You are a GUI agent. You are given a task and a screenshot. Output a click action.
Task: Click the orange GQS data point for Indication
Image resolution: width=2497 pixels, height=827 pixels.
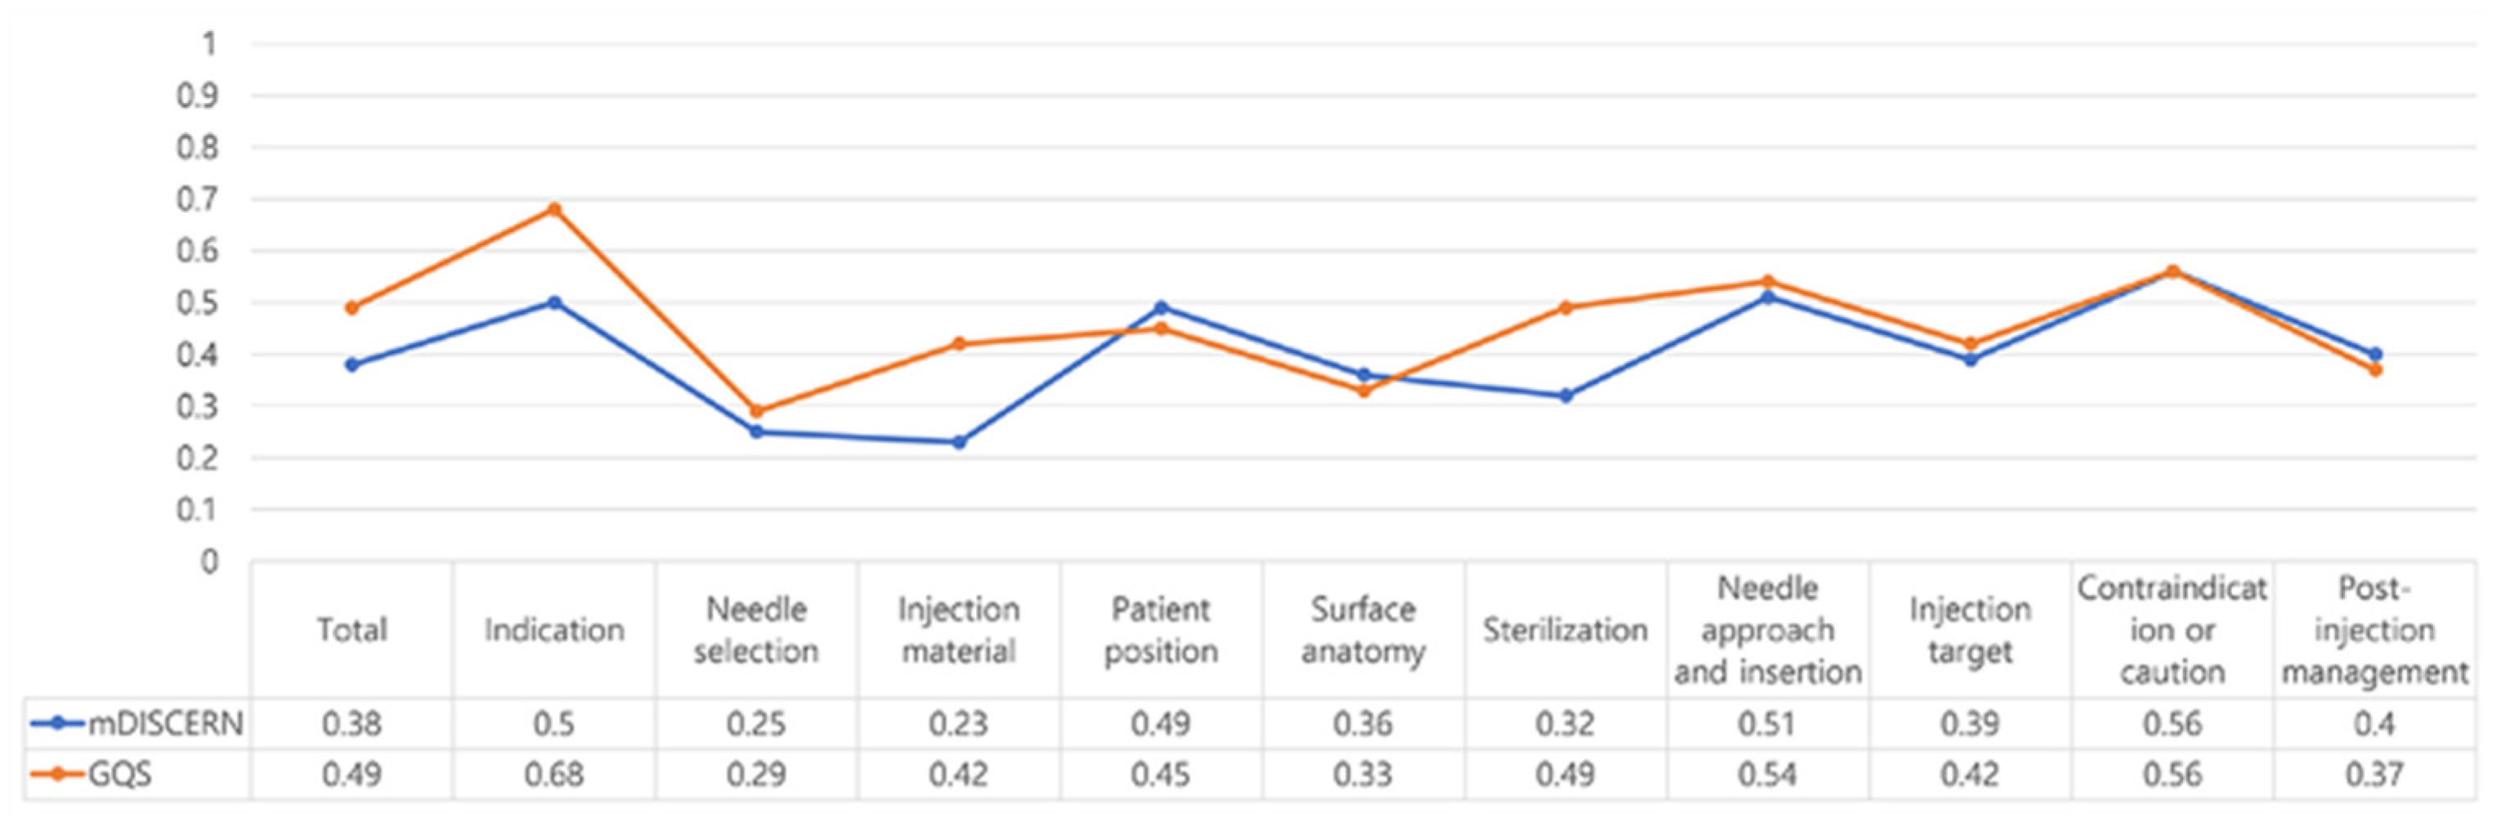point(554,209)
